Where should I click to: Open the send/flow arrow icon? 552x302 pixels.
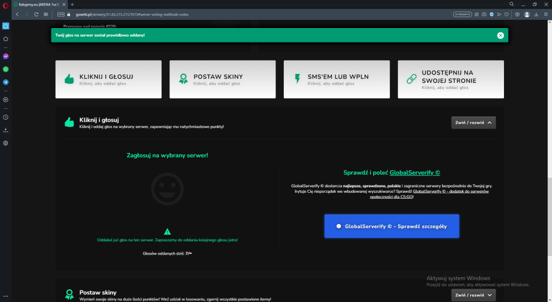[499, 14]
